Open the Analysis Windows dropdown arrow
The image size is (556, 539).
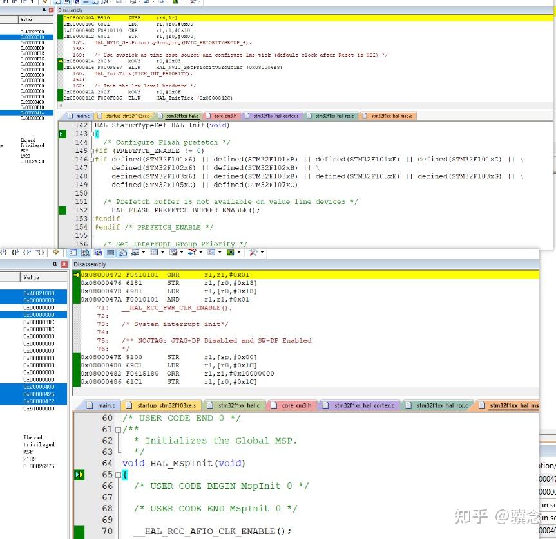pos(201,252)
